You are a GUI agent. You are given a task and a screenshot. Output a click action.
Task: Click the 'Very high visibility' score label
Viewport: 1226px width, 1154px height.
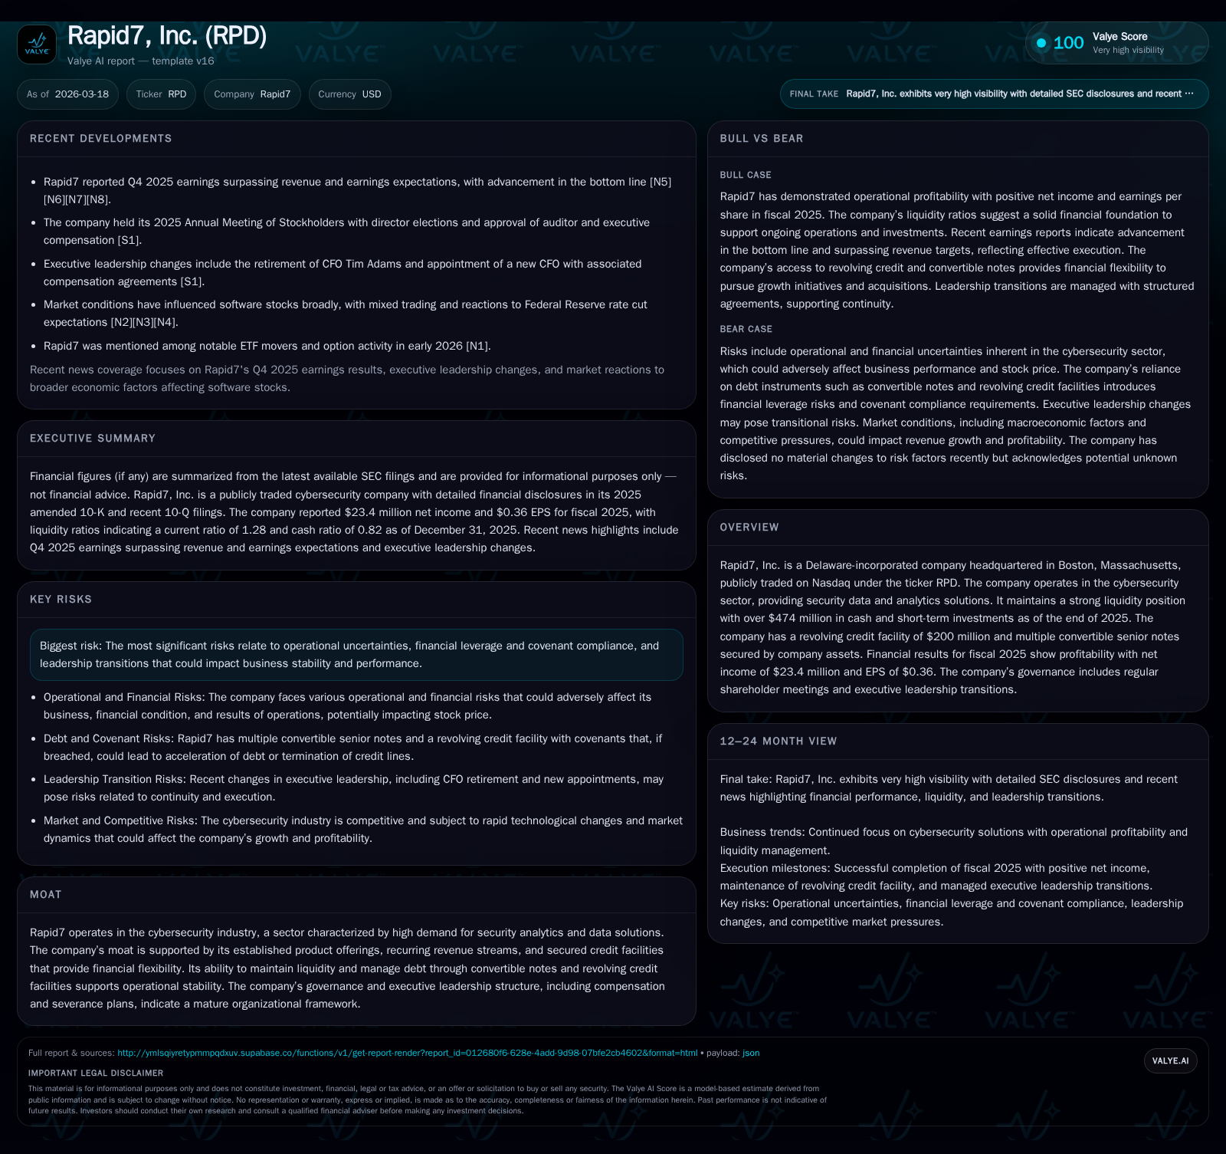click(1128, 50)
